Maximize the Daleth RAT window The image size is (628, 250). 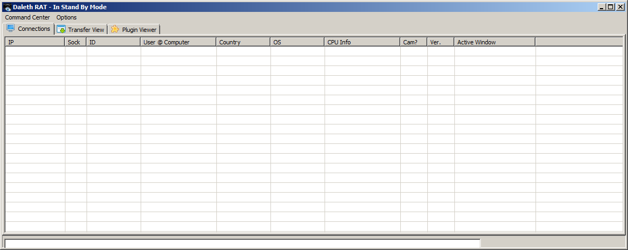611,7
